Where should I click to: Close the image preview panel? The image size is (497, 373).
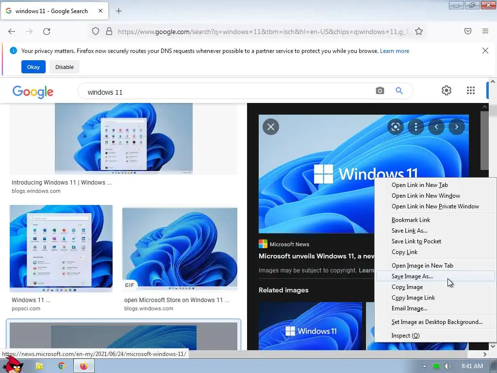pos(271,127)
